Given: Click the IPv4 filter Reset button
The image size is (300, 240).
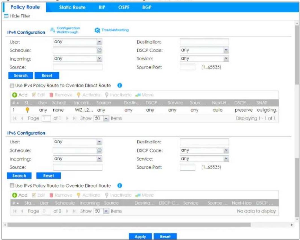Looking at the screenshot, I should pyautogui.click(x=47, y=76).
